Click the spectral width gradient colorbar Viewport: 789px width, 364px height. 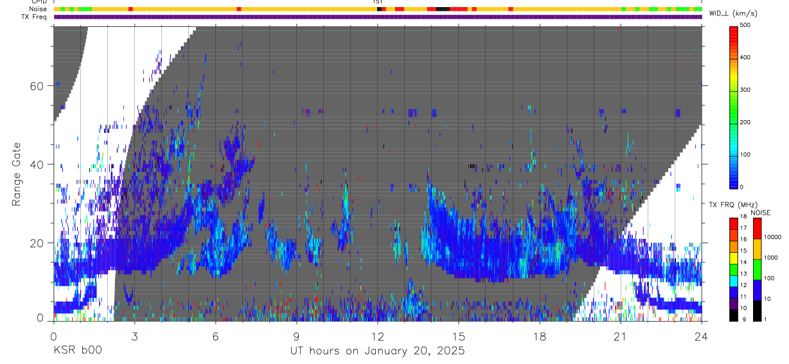pyautogui.click(x=734, y=107)
